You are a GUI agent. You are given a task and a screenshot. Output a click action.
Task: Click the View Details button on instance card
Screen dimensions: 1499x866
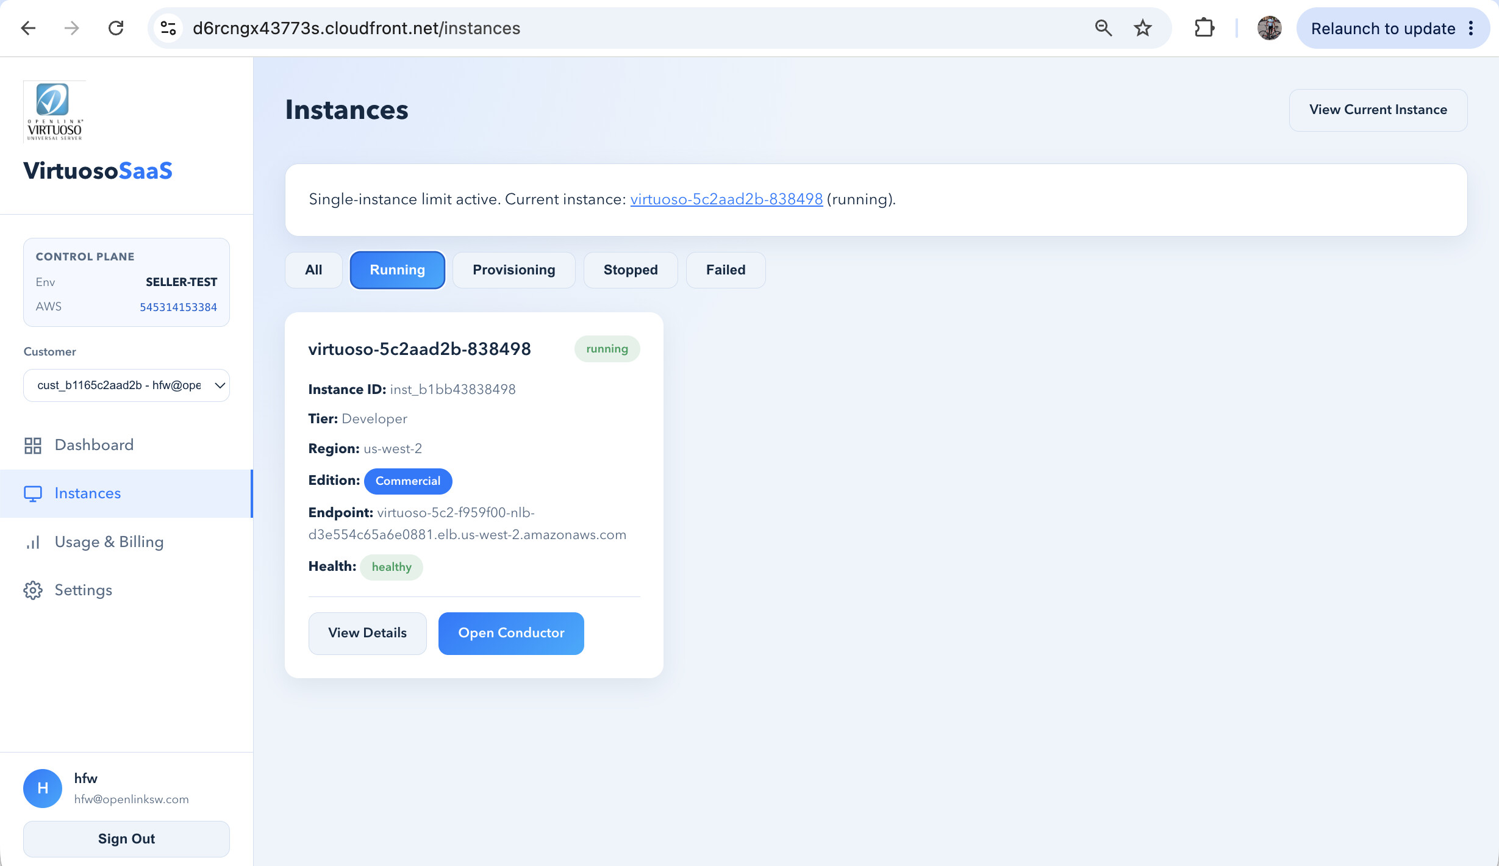pyautogui.click(x=367, y=633)
